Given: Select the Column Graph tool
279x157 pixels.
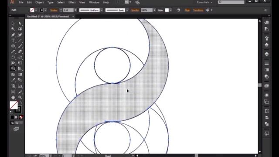Looking at the screenshot, I should pyautogui.click(x=20, y=86).
